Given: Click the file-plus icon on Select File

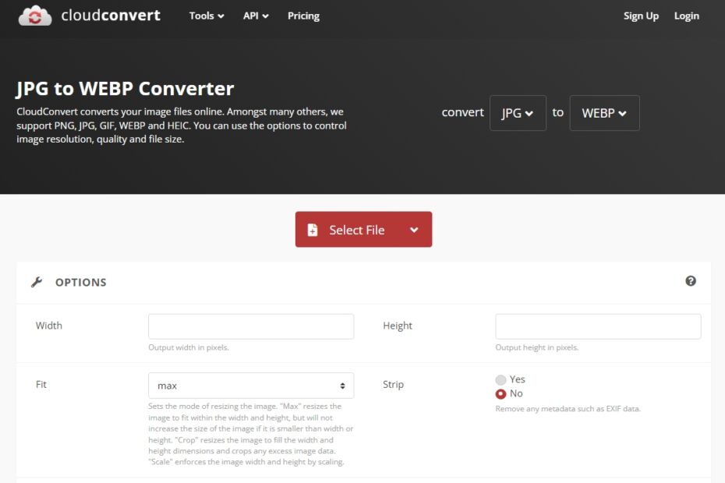Looking at the screenshot, I should point(313,230).
